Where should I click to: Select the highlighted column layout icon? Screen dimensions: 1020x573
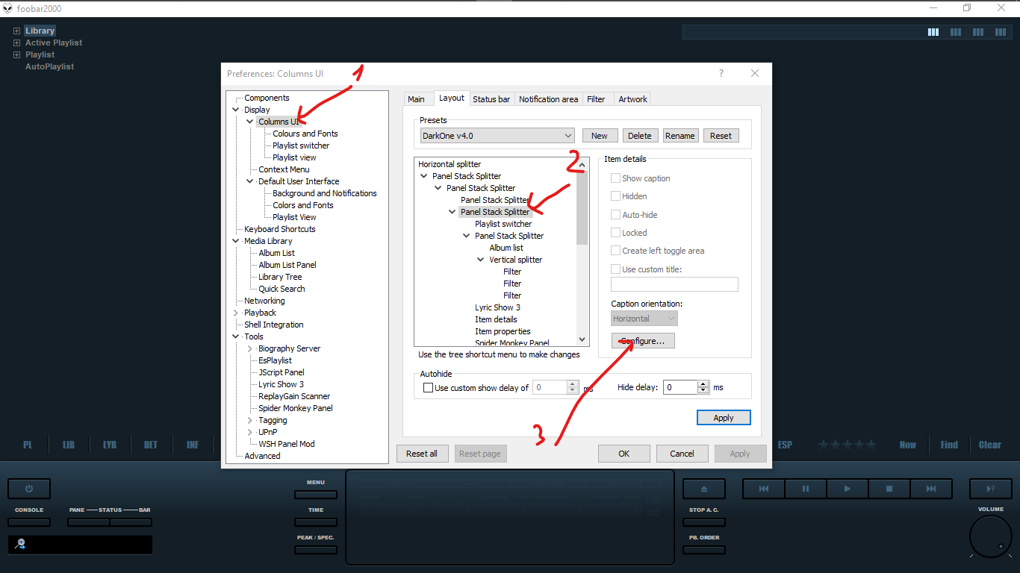(933, 32)
